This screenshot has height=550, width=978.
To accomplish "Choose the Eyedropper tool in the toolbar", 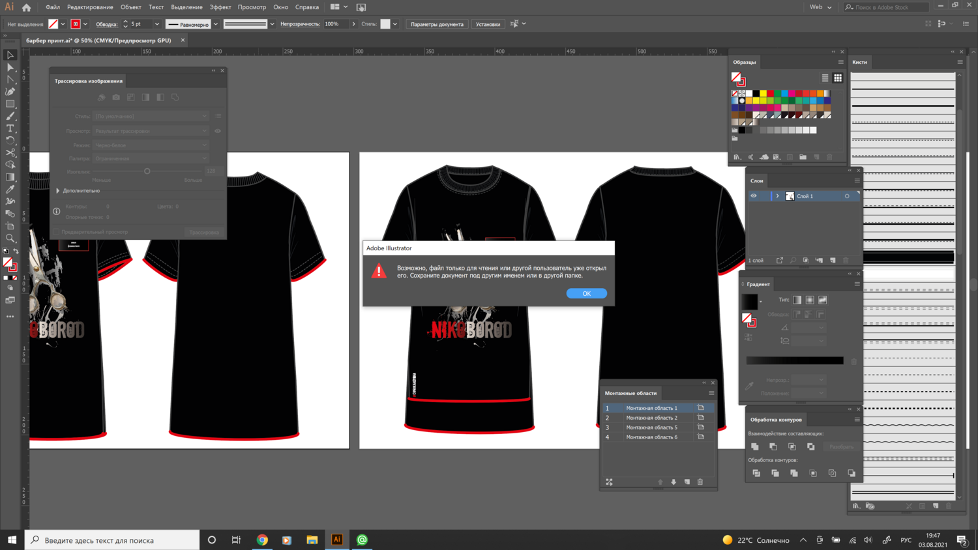I will point(10,189).
